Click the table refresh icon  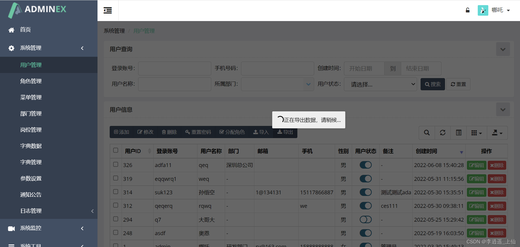(443, 133)
